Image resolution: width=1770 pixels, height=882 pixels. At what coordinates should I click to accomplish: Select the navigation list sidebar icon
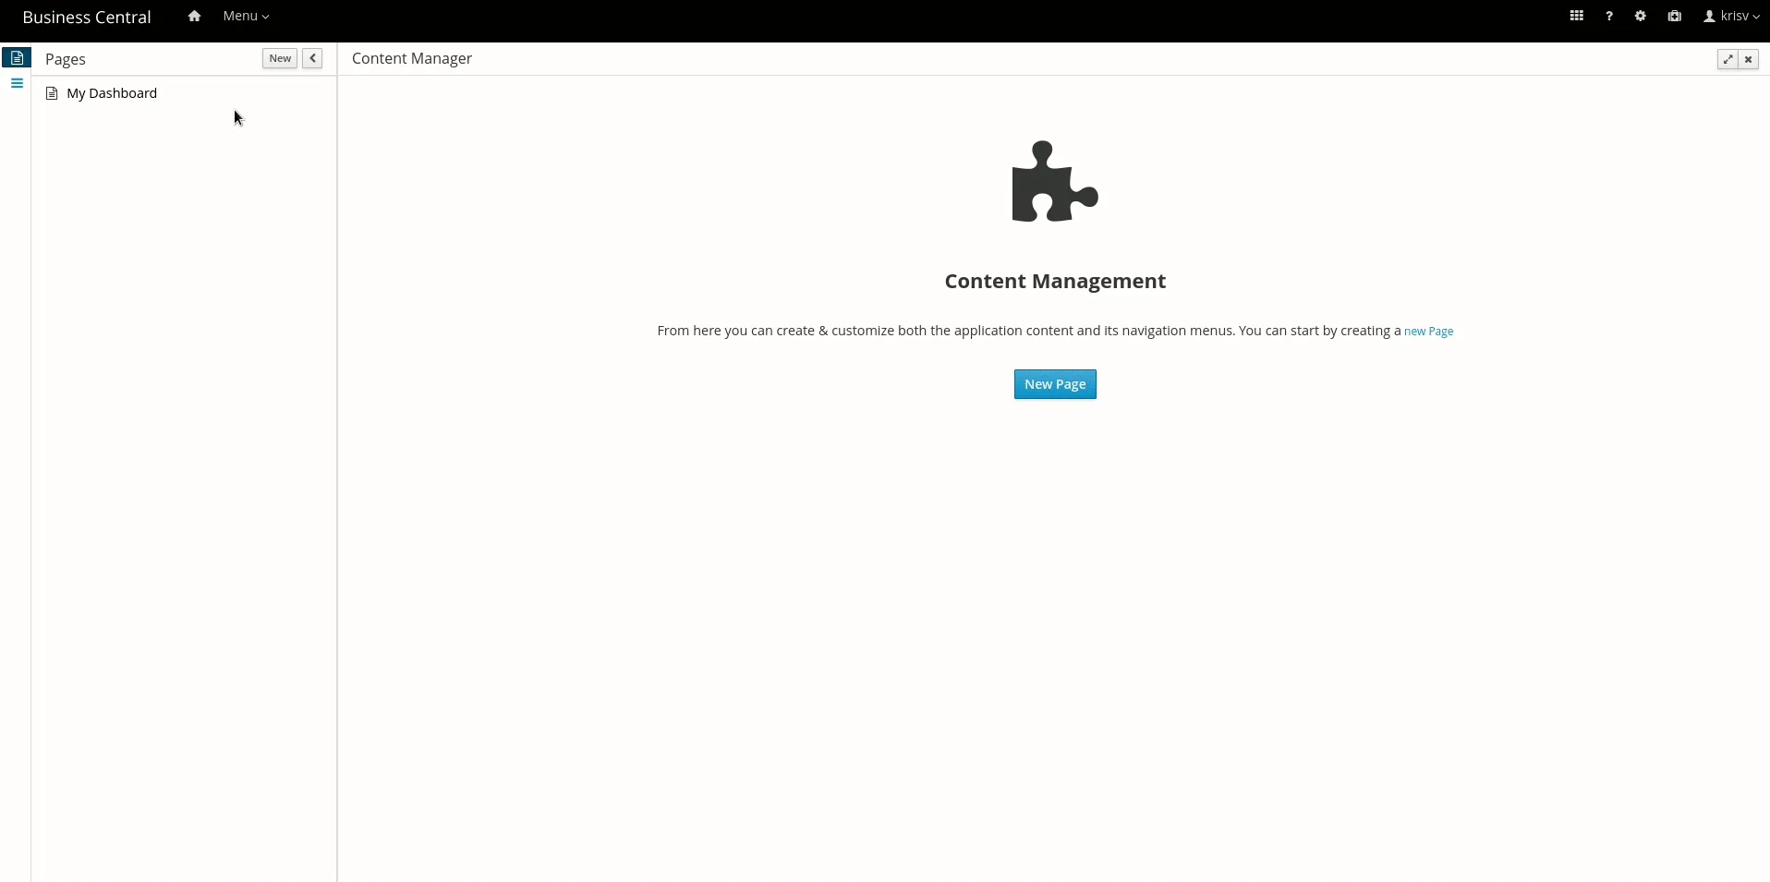coord(17,83)
